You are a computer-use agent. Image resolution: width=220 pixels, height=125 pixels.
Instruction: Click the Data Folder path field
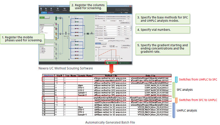point(114,38)
